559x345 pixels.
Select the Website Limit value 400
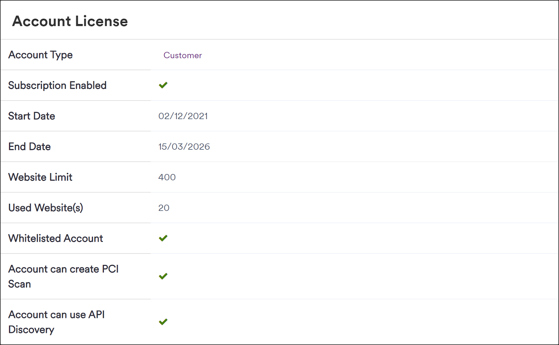click(167, 177)
